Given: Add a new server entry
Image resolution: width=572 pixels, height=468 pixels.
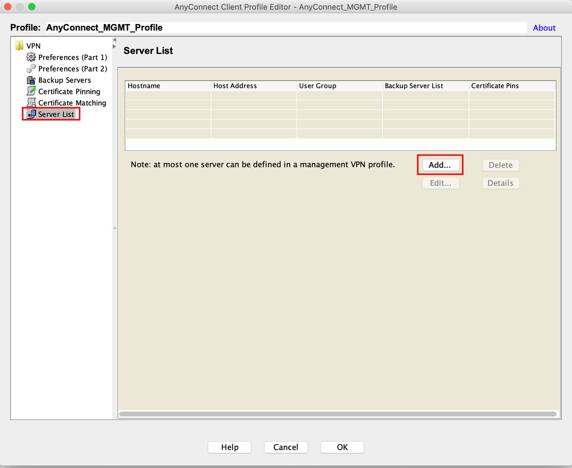Looking at the screenshot, I should [440, 165].
